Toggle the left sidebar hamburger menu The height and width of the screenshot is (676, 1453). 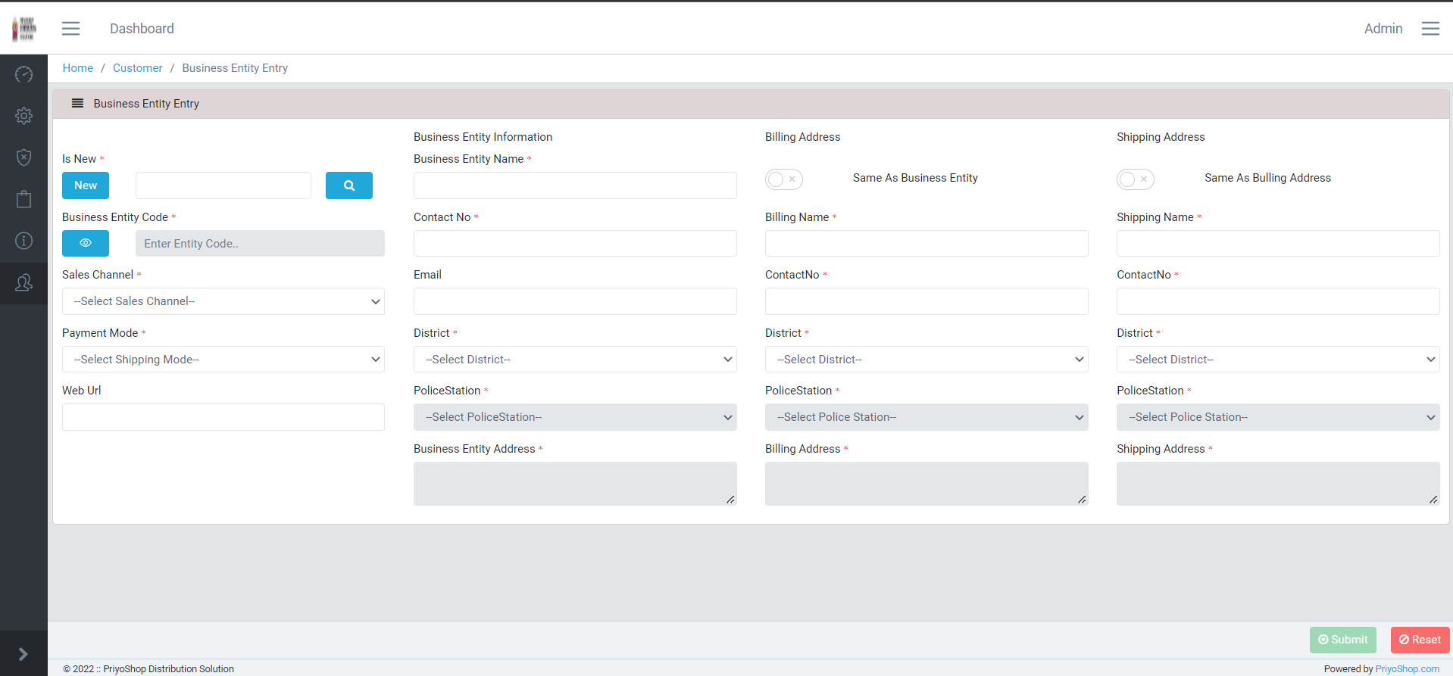[70, 29]
